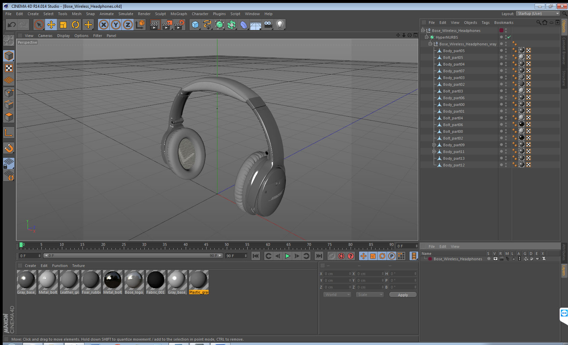Open material manager Texture menu
Viewport: 568px width, 345px height.
pyautogui.click(x=78, y=266)
